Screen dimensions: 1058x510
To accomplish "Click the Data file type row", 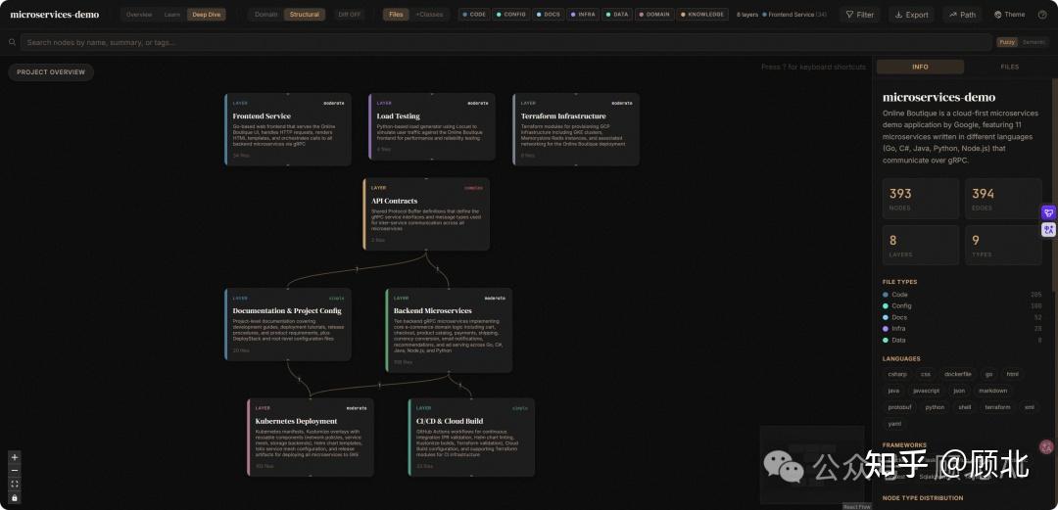I will (x=962, y=340).
